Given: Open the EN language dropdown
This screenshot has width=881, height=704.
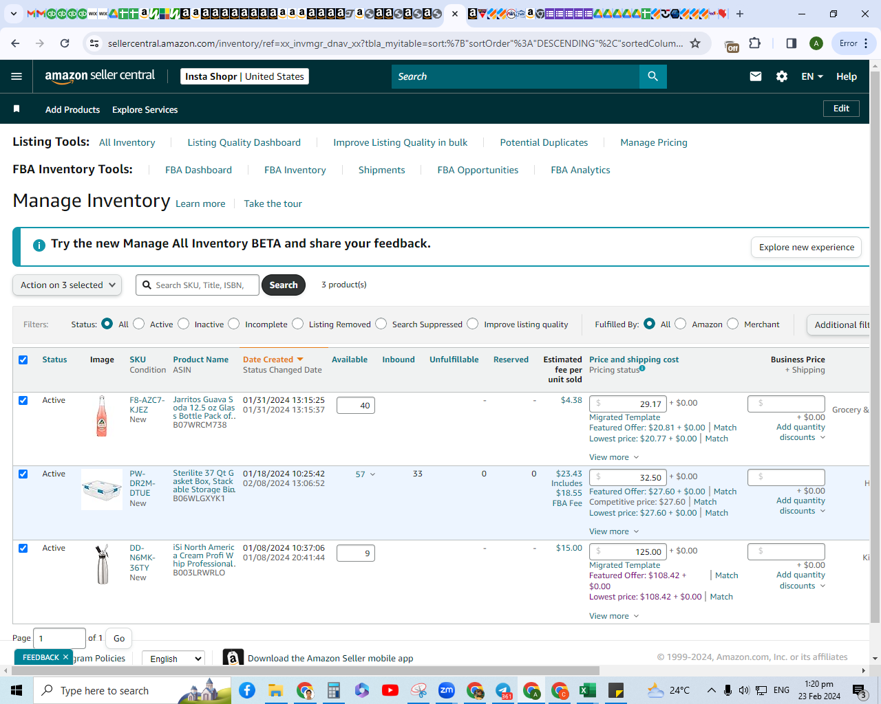Looking at the screenshot, I should pyautogui.click(x=812, y=76).
